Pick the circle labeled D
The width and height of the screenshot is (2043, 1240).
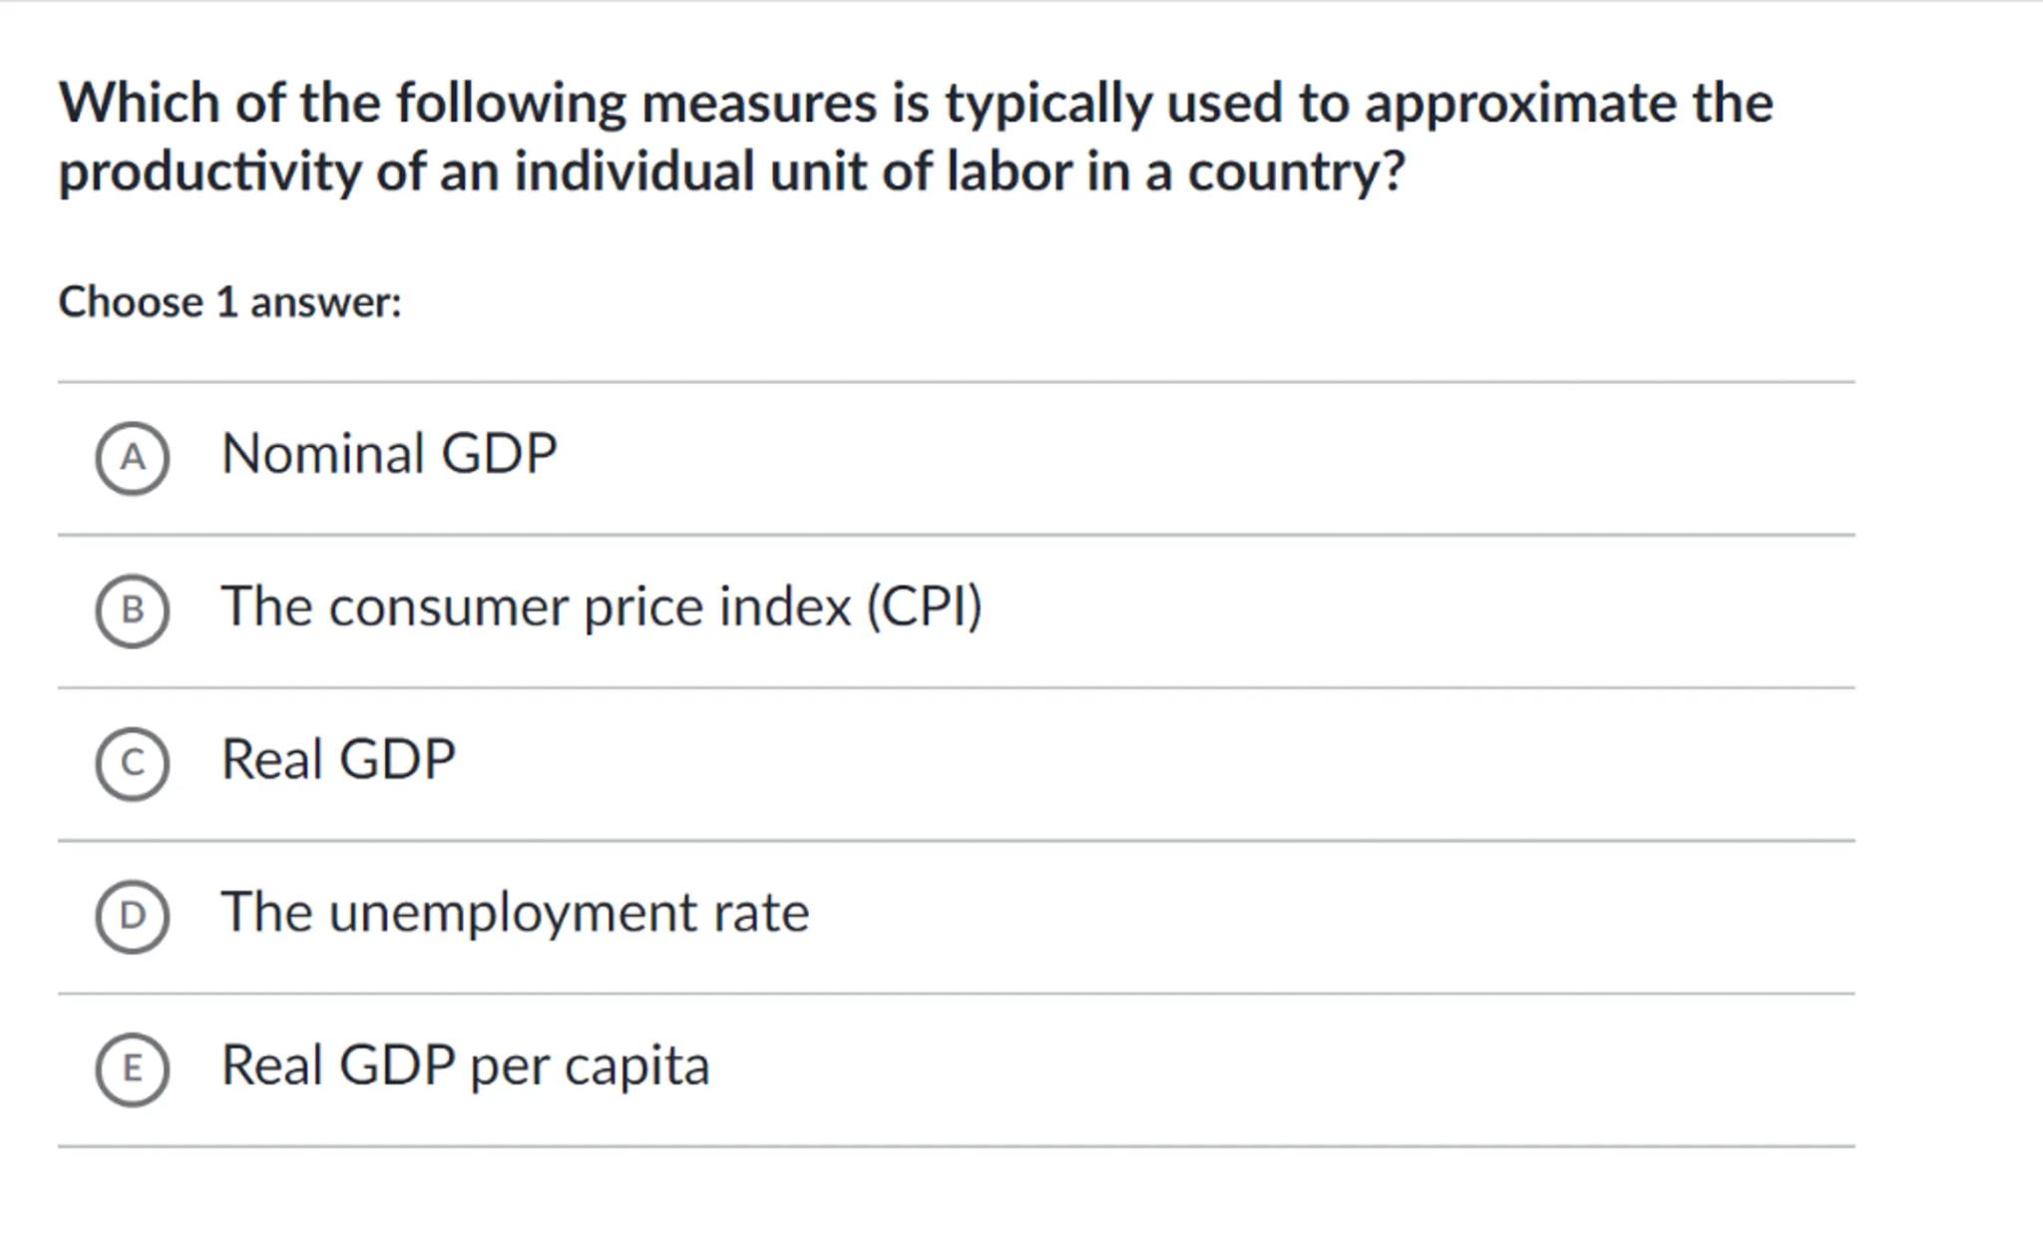click(132, 916)
